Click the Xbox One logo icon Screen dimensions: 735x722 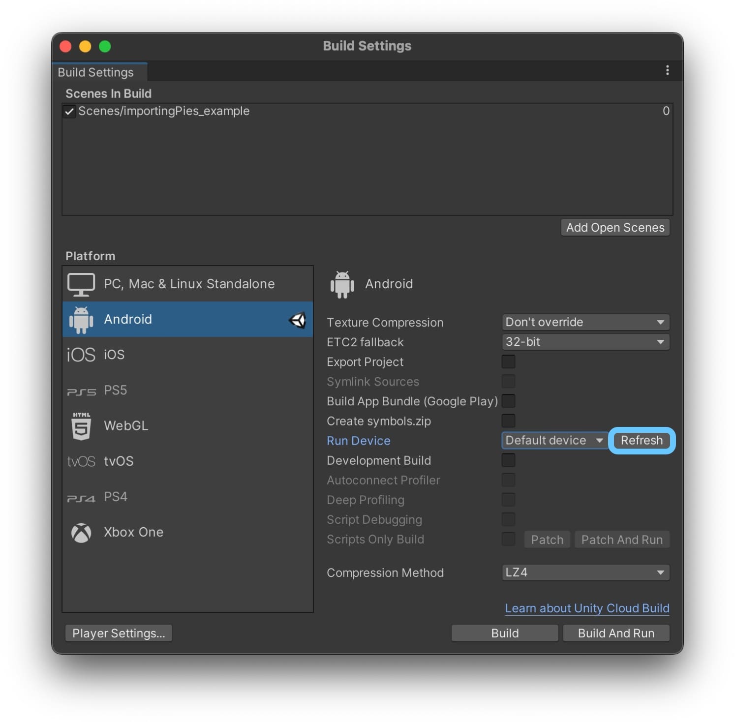click(x=81, y=533)
